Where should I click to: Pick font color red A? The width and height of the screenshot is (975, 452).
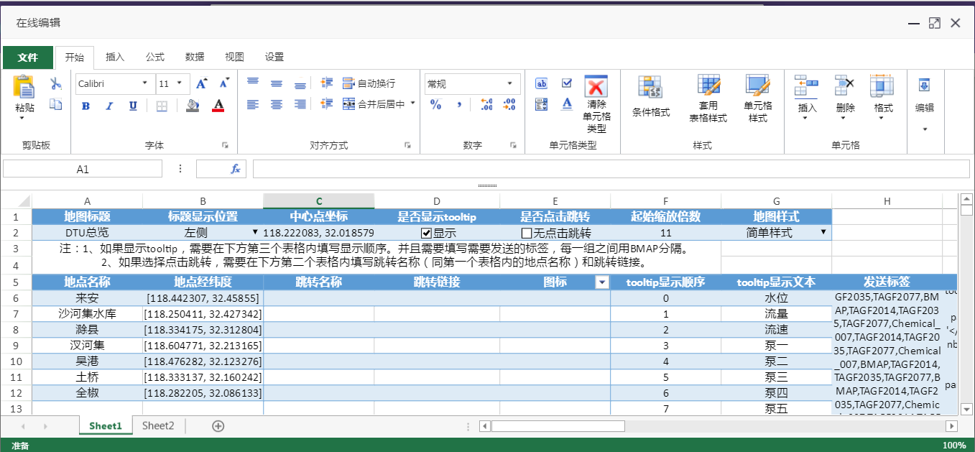(218, 106)
